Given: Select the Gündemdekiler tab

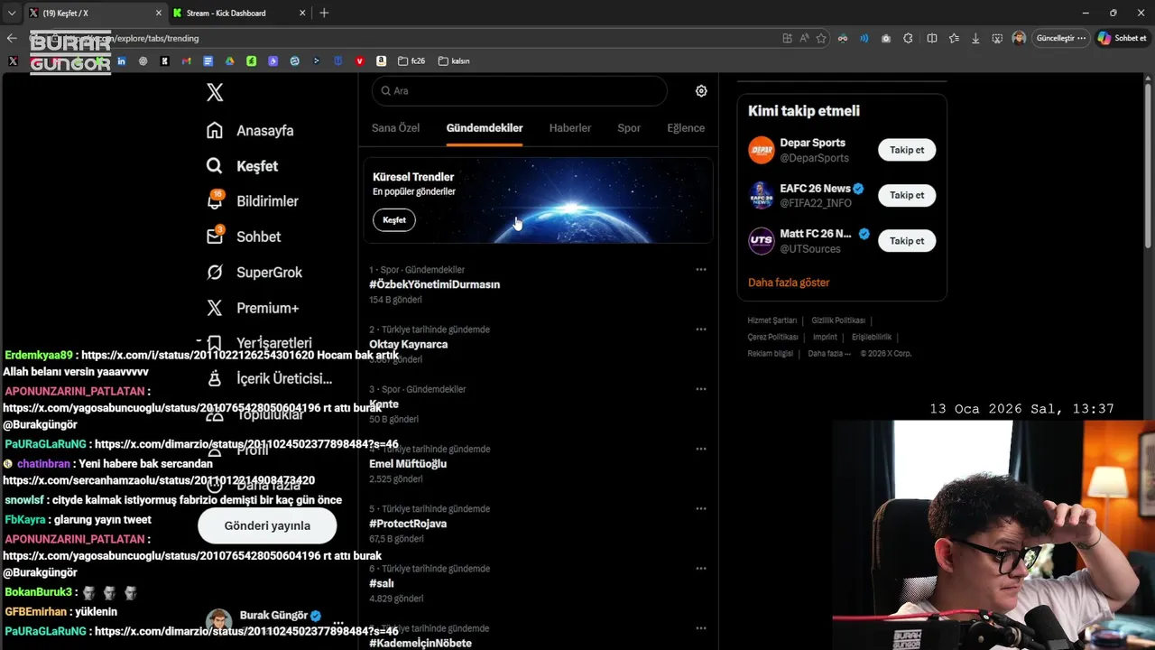Looking at the screenshot, I should [485, 128].
